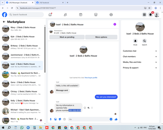Open Calculator from the taskbar

tap(34, 127)
